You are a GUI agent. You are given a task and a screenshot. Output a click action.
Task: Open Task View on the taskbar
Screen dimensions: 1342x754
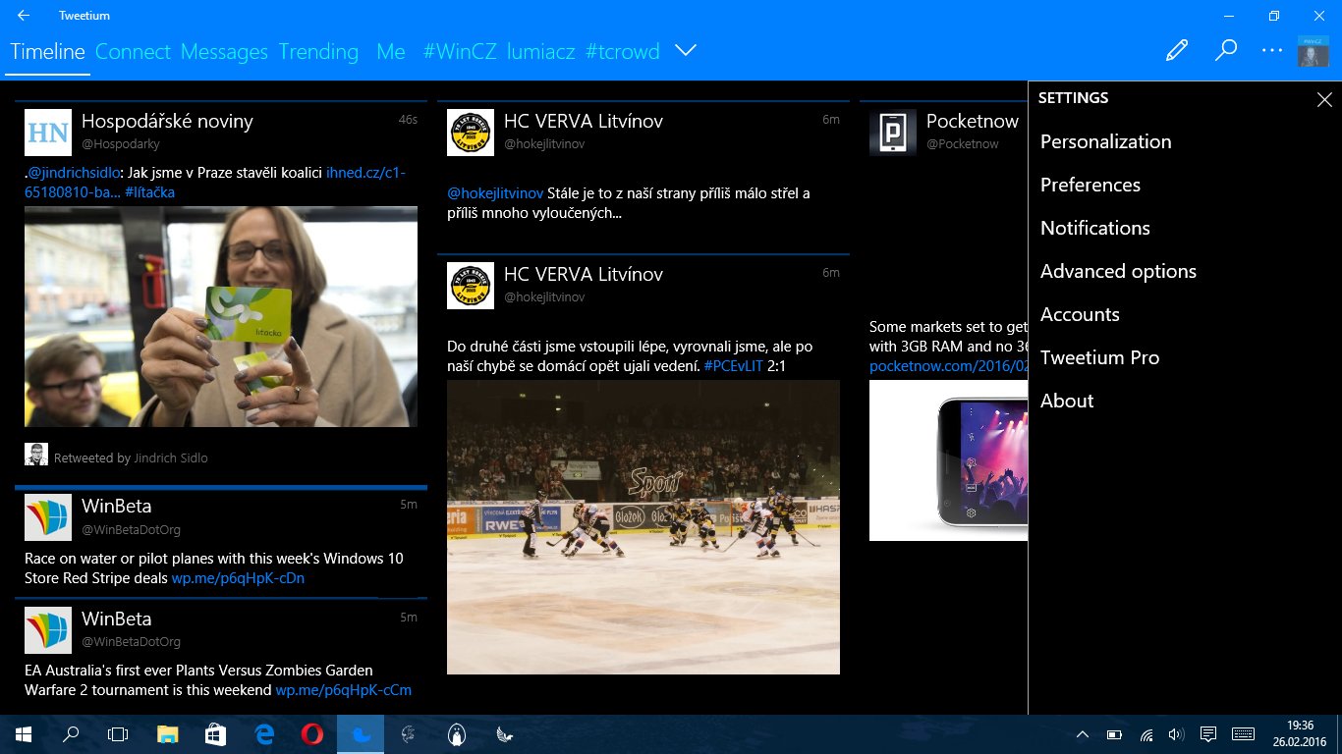(x=118, y=734)
